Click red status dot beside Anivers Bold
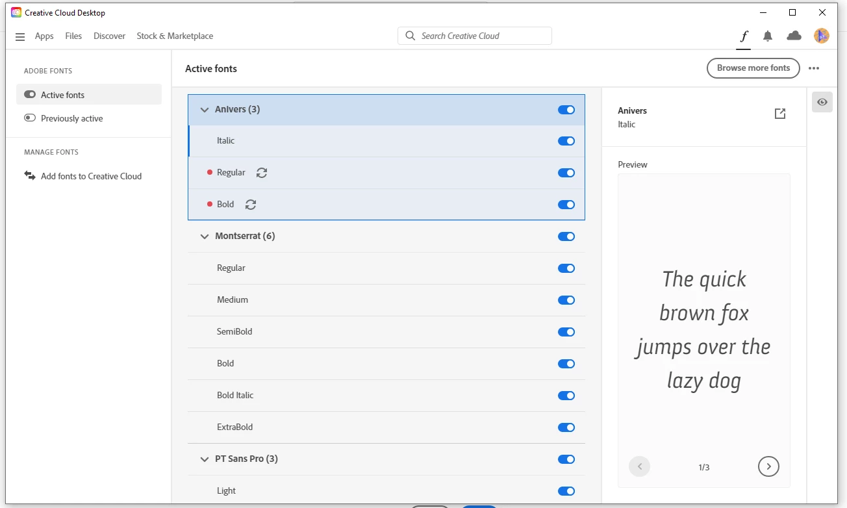847x508 pixels. tap(210, 204)
